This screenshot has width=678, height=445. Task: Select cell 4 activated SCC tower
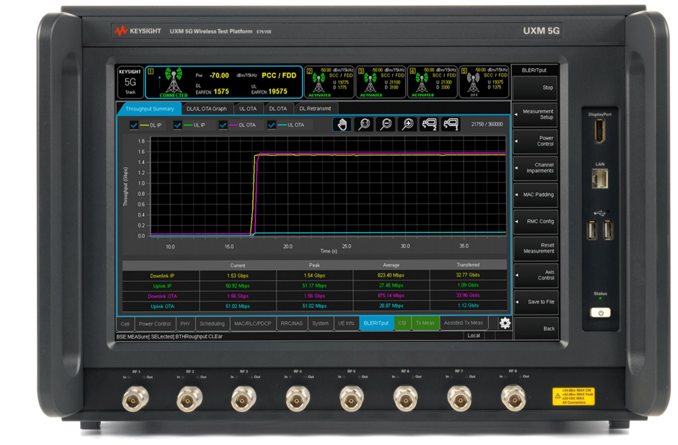pyautogui.click(x=422, y=84)
